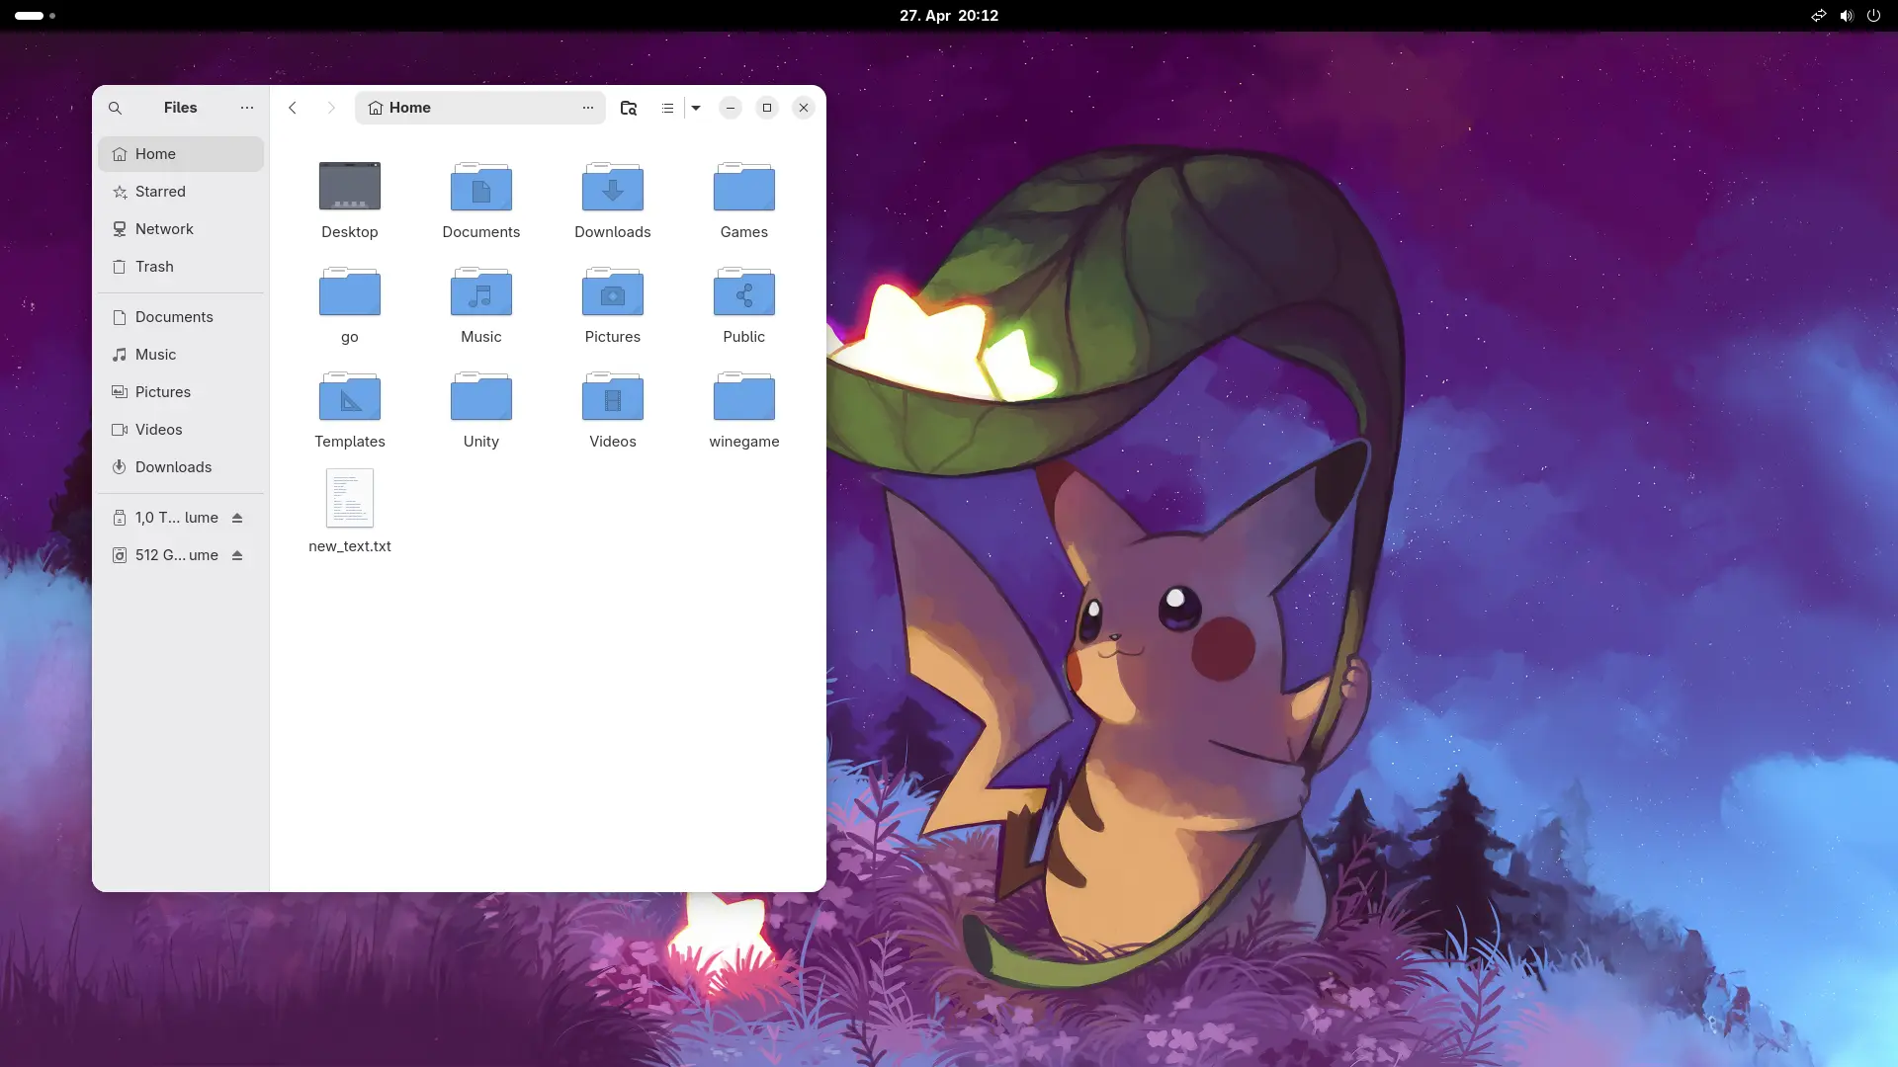This screenshot has width=1898, height=1067.
Task: Open Trash in the sidebar
Action: pos(181,267)
